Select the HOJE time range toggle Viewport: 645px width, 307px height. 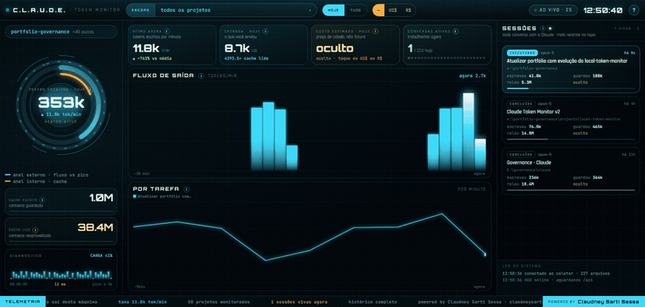pos(334,10)
